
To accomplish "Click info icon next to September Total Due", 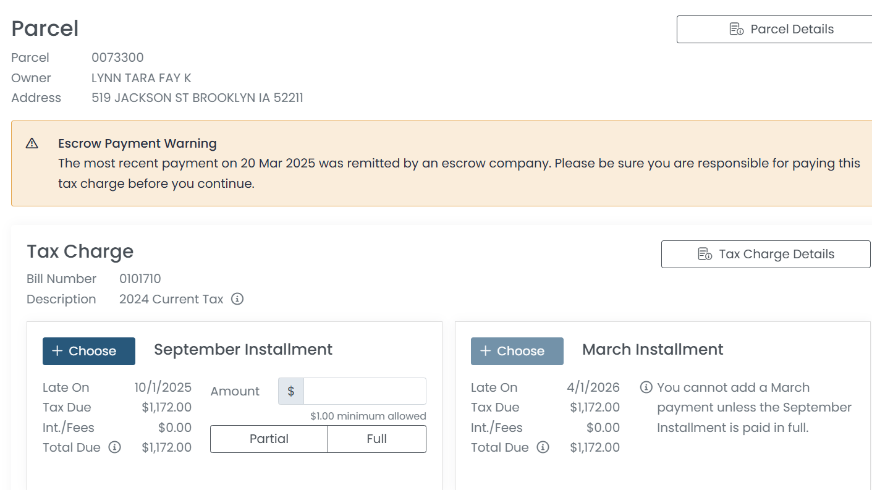I will [x=114, y=447].
